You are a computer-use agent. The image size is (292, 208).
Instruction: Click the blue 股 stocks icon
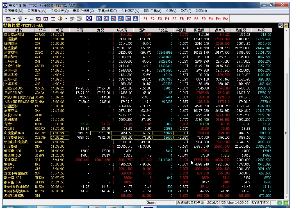point(99,18)
